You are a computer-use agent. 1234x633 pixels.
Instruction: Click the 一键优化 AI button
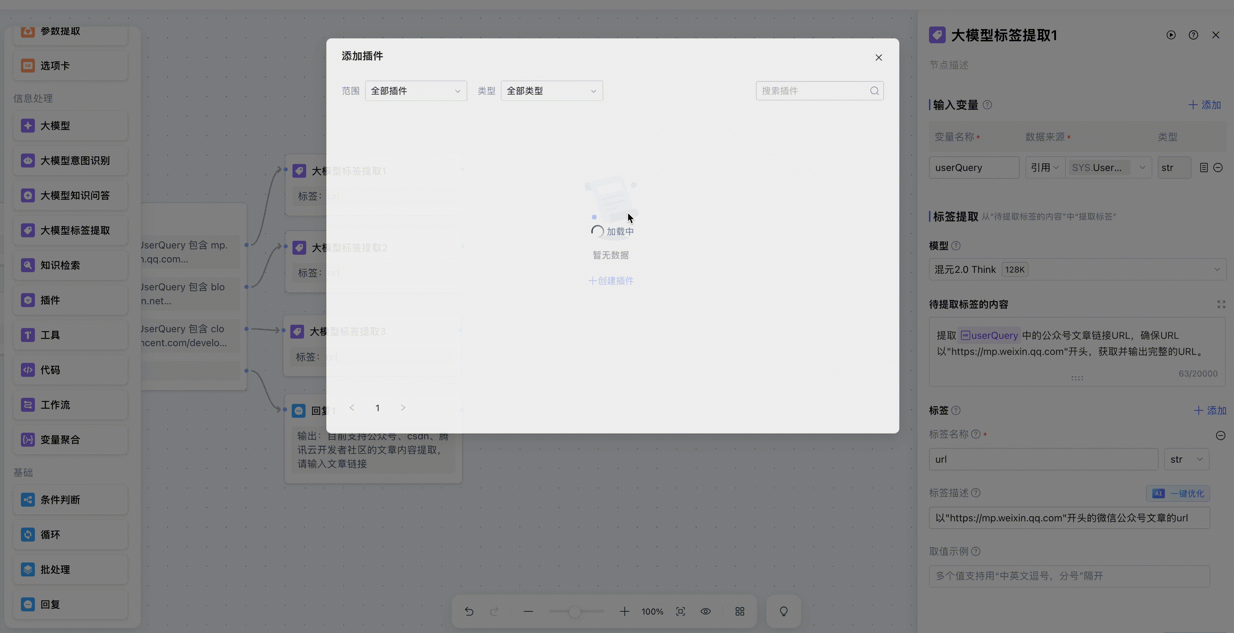click(1178, 493)
